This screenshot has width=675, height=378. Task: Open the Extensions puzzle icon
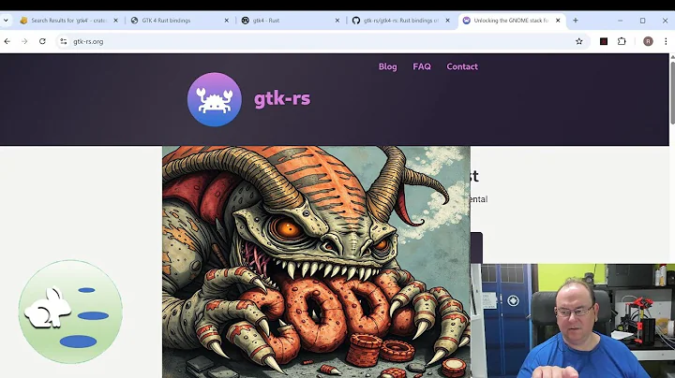tap(622, 41)
